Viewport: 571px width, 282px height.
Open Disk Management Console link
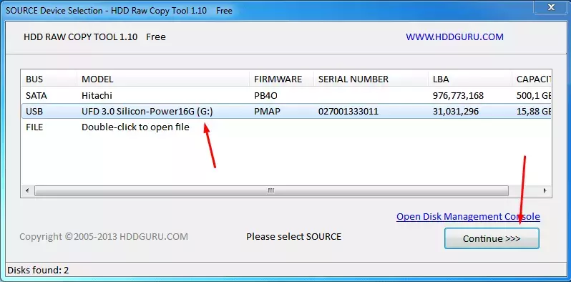468,216
